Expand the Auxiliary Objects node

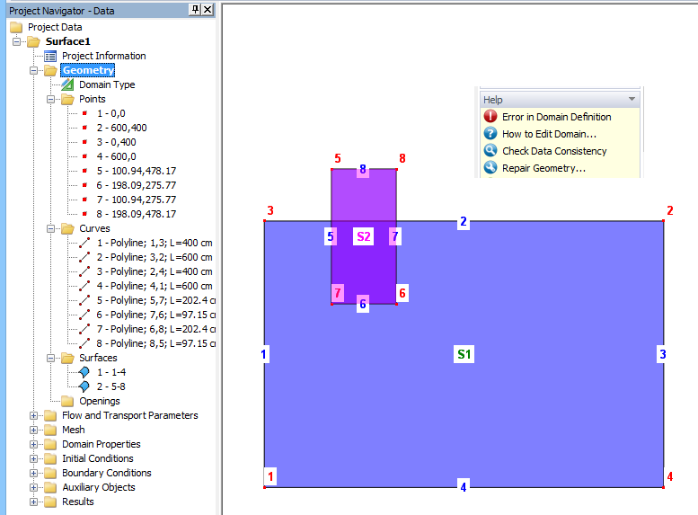(x=33, y=487)
